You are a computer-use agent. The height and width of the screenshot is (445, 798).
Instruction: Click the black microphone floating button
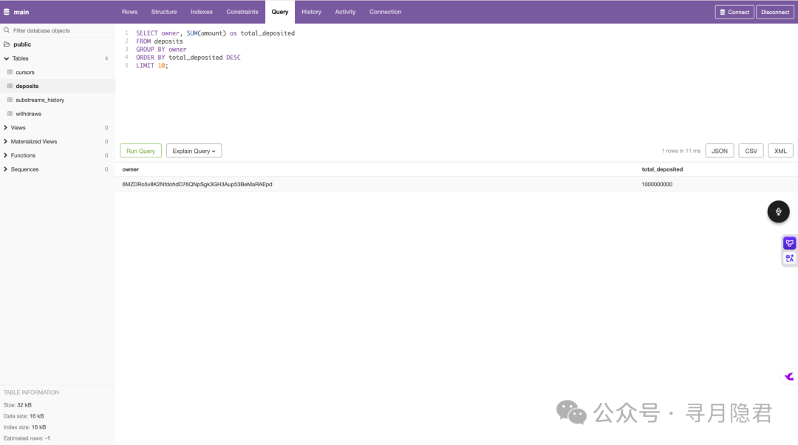778,211
